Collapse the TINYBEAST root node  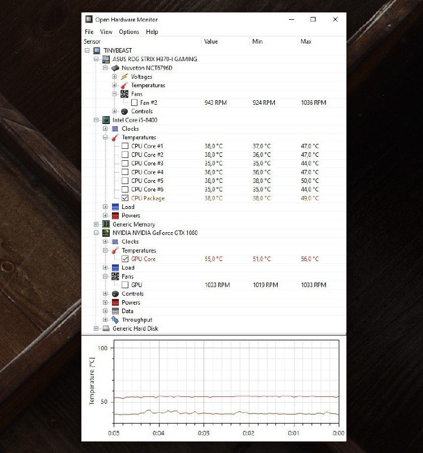(x=87, y=50)
